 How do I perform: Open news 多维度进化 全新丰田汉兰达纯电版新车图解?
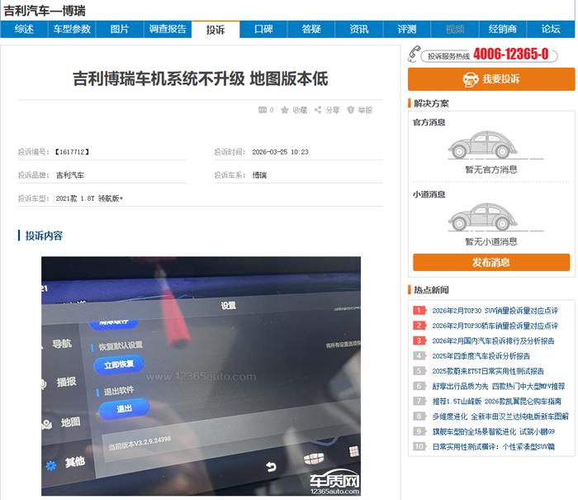pyautogui.click(x=500, y=417)
